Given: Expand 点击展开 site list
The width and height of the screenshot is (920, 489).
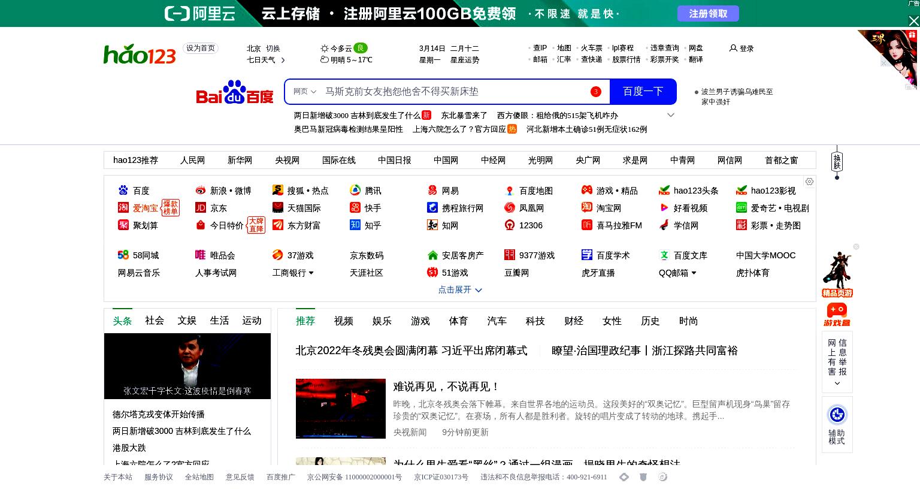Looking at the screenshot, I should click(459, 289).
